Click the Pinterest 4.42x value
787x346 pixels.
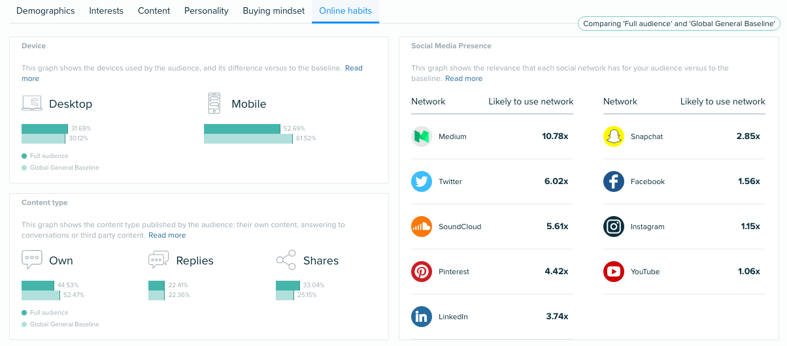556,272
